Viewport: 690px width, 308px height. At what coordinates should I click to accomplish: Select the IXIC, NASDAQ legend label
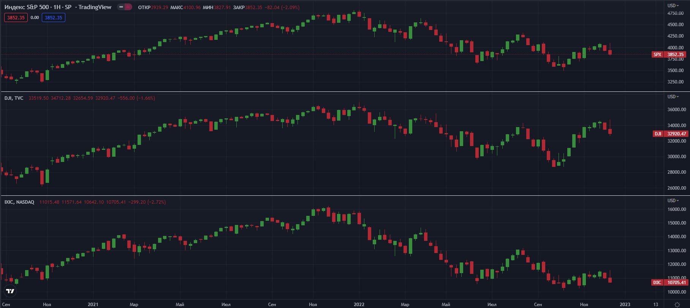(x=19, y=202)
